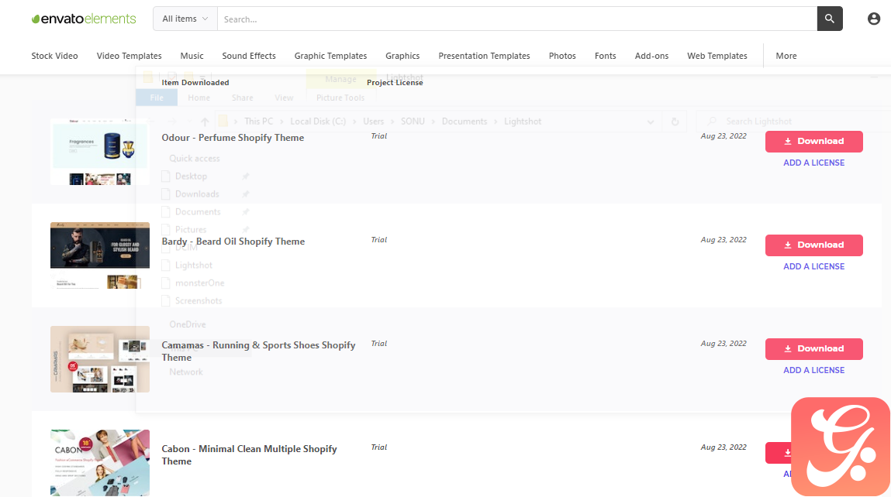Image resolution: width=891 pixels, height=497 pixels.
Task: Click the orange G floating widget icon
Action: (840, 447)
